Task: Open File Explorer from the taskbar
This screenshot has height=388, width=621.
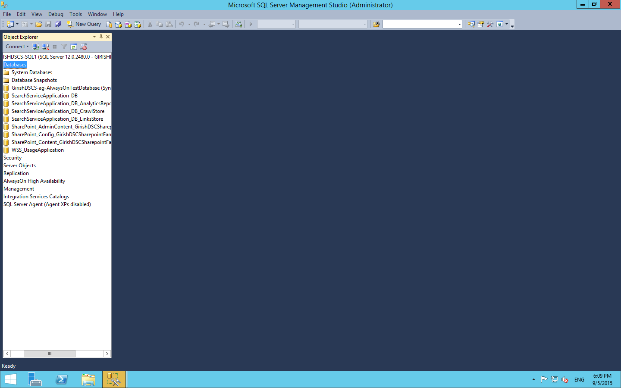Action: pos(88,379)
